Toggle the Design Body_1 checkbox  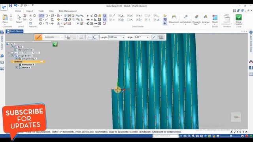(x=17, y=59)
